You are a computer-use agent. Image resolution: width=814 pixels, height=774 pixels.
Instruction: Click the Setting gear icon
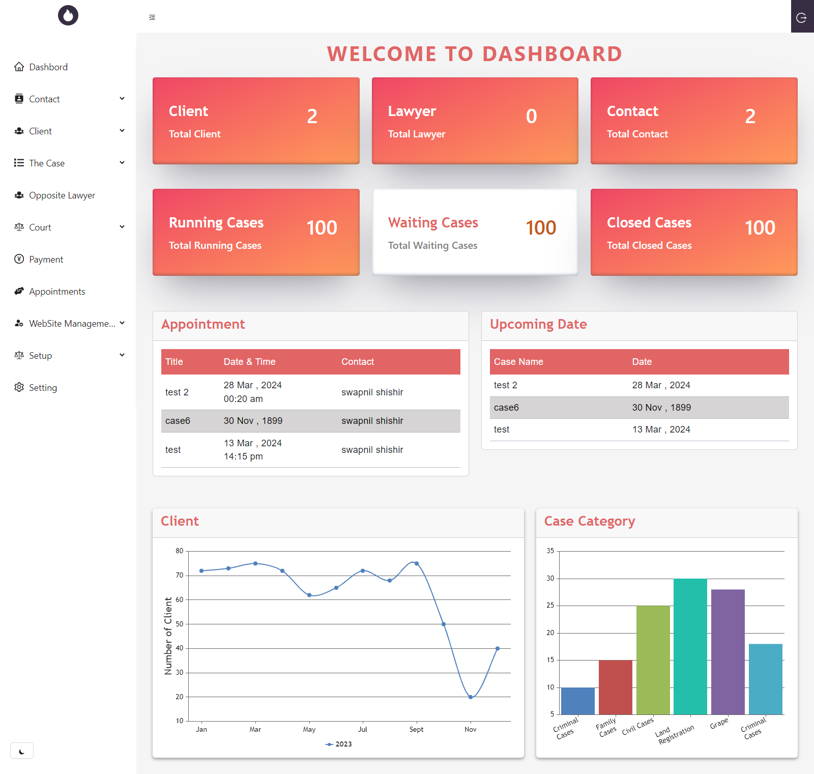tap(19, 387)
